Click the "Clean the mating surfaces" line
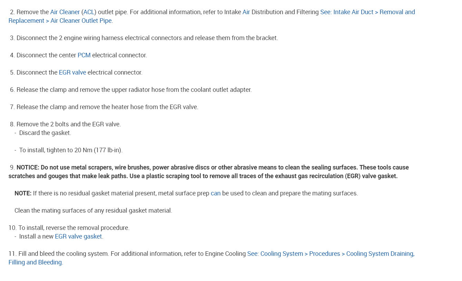This screenshot has height=281, width=462. click(93, 211)
